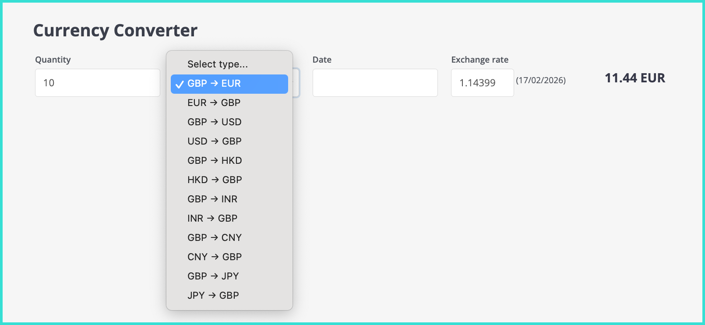Click the (17/02/2026) rate date label

541,81
